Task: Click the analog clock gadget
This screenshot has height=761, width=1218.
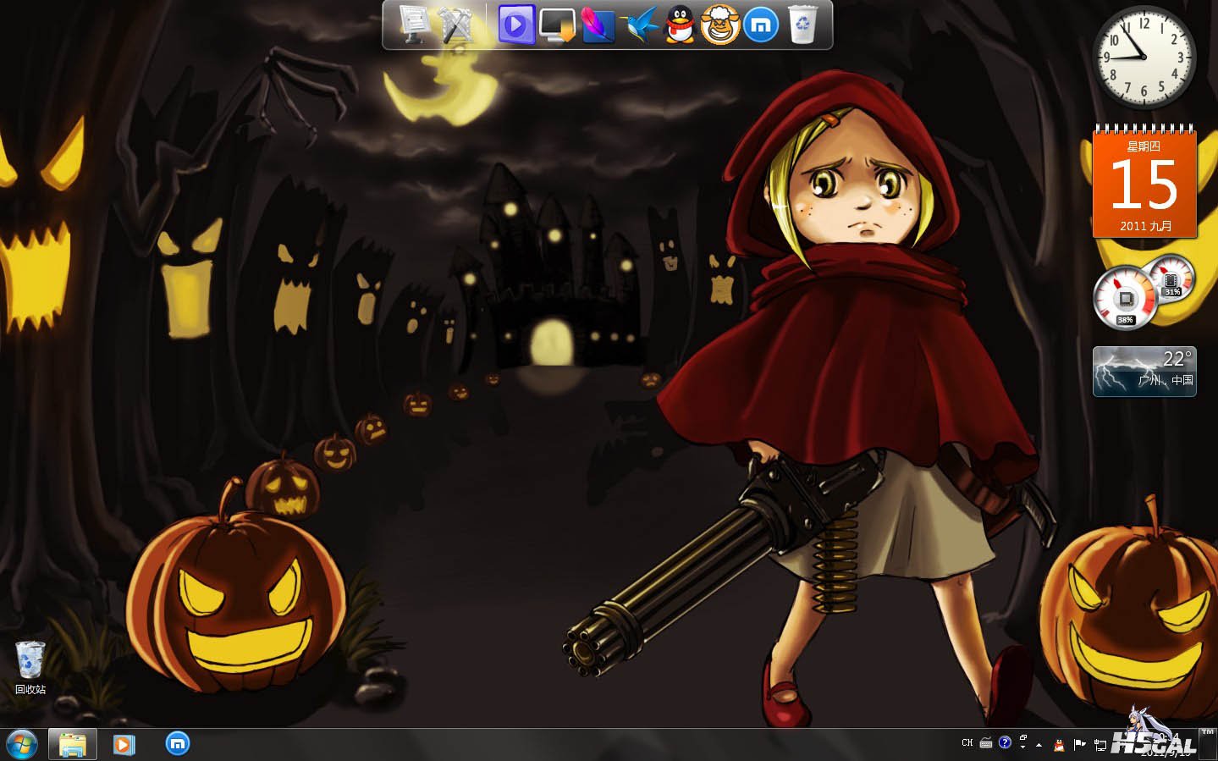Action: click(x=1144, y=57)
